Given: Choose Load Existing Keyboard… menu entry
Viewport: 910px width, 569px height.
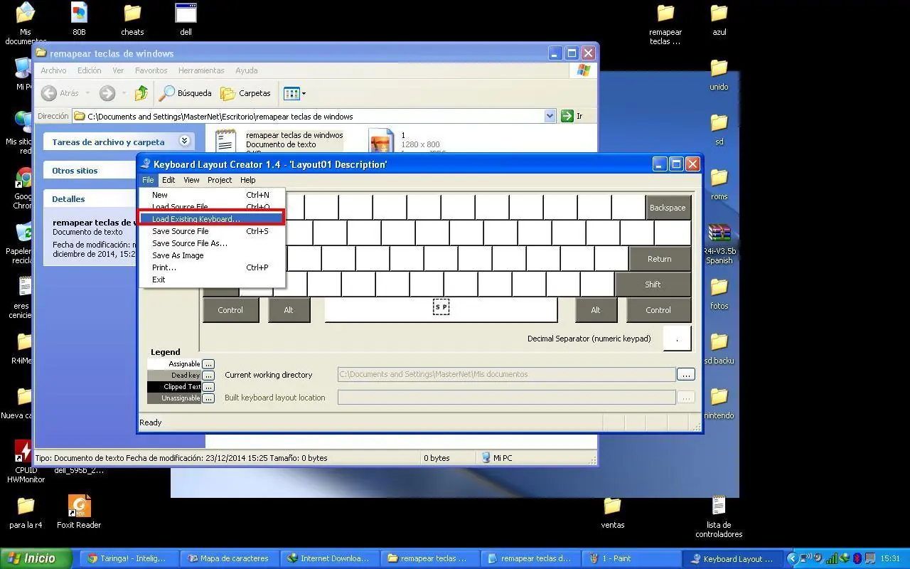Looking at the screenshot, I should point(212,219).
